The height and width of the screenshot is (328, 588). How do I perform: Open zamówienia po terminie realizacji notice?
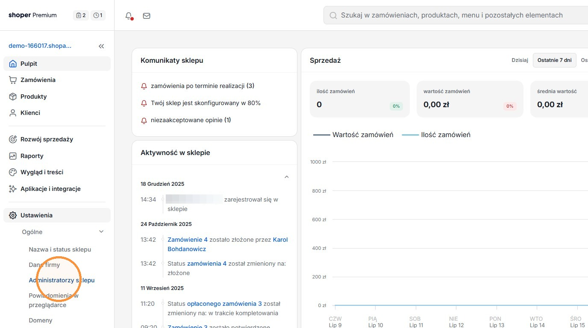203,86
